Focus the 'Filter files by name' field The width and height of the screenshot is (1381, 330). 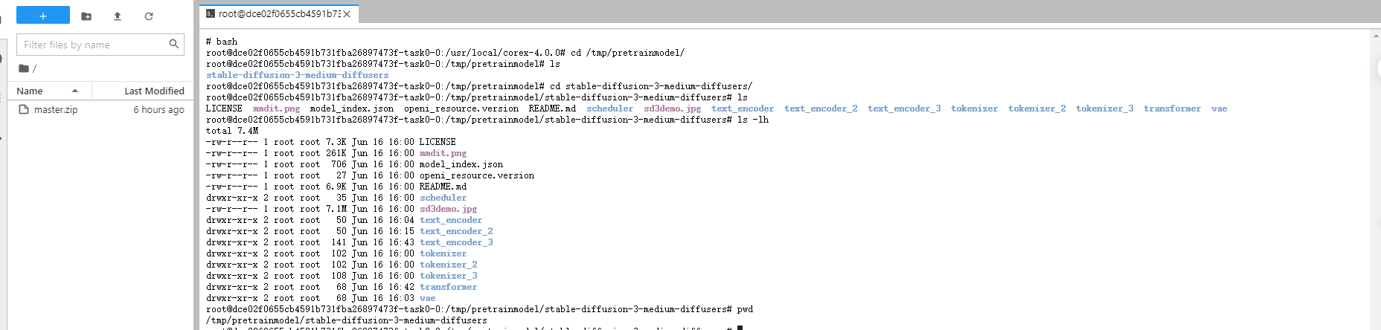(x=93, y=45)
